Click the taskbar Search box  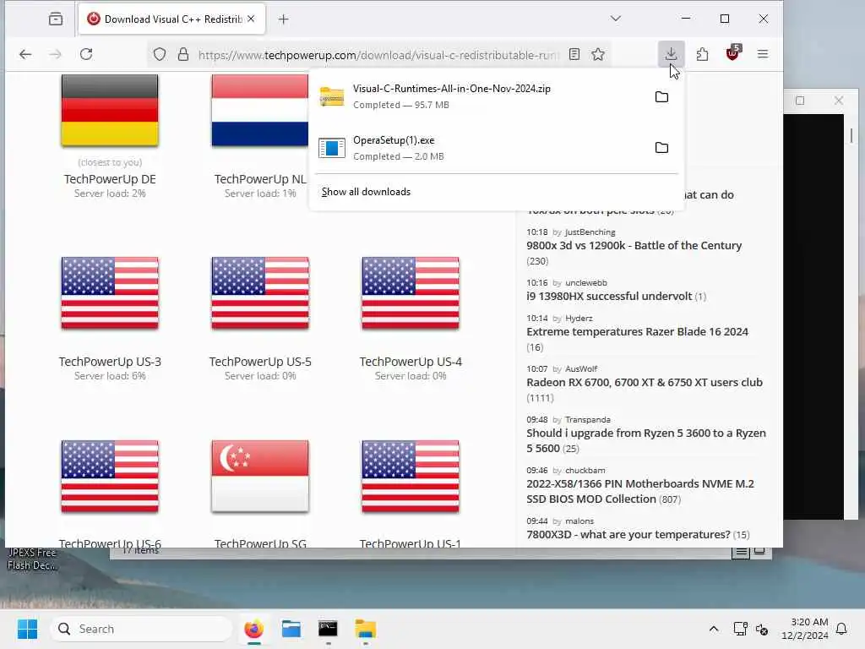coord(141,629)
